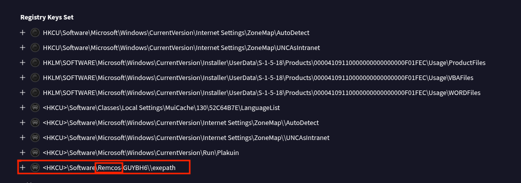This screenshot has width=521, height=183.
Task: Click sandbox icon beside VBAFiles row
Action: [x=35, y=77]
